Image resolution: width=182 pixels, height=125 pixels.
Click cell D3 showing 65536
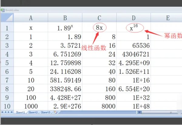click(133, 45)
